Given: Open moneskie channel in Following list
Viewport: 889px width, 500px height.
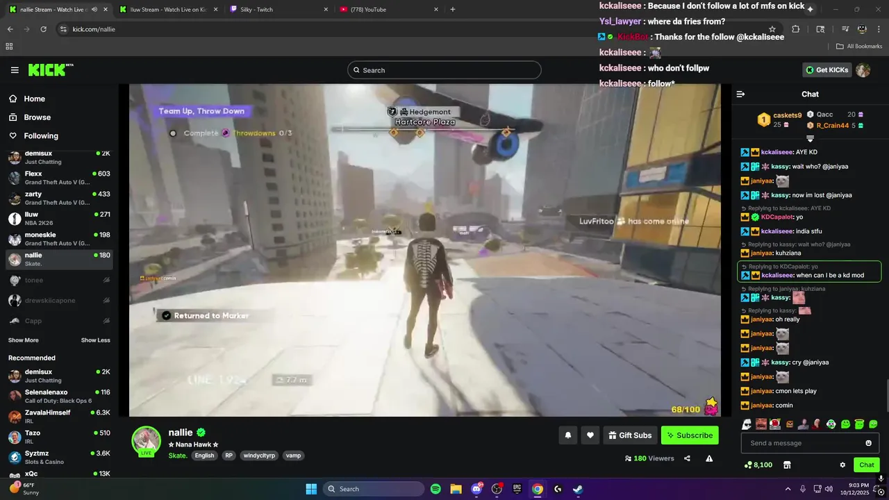Looking at the screenshot, I should click(x=59, y=239).
